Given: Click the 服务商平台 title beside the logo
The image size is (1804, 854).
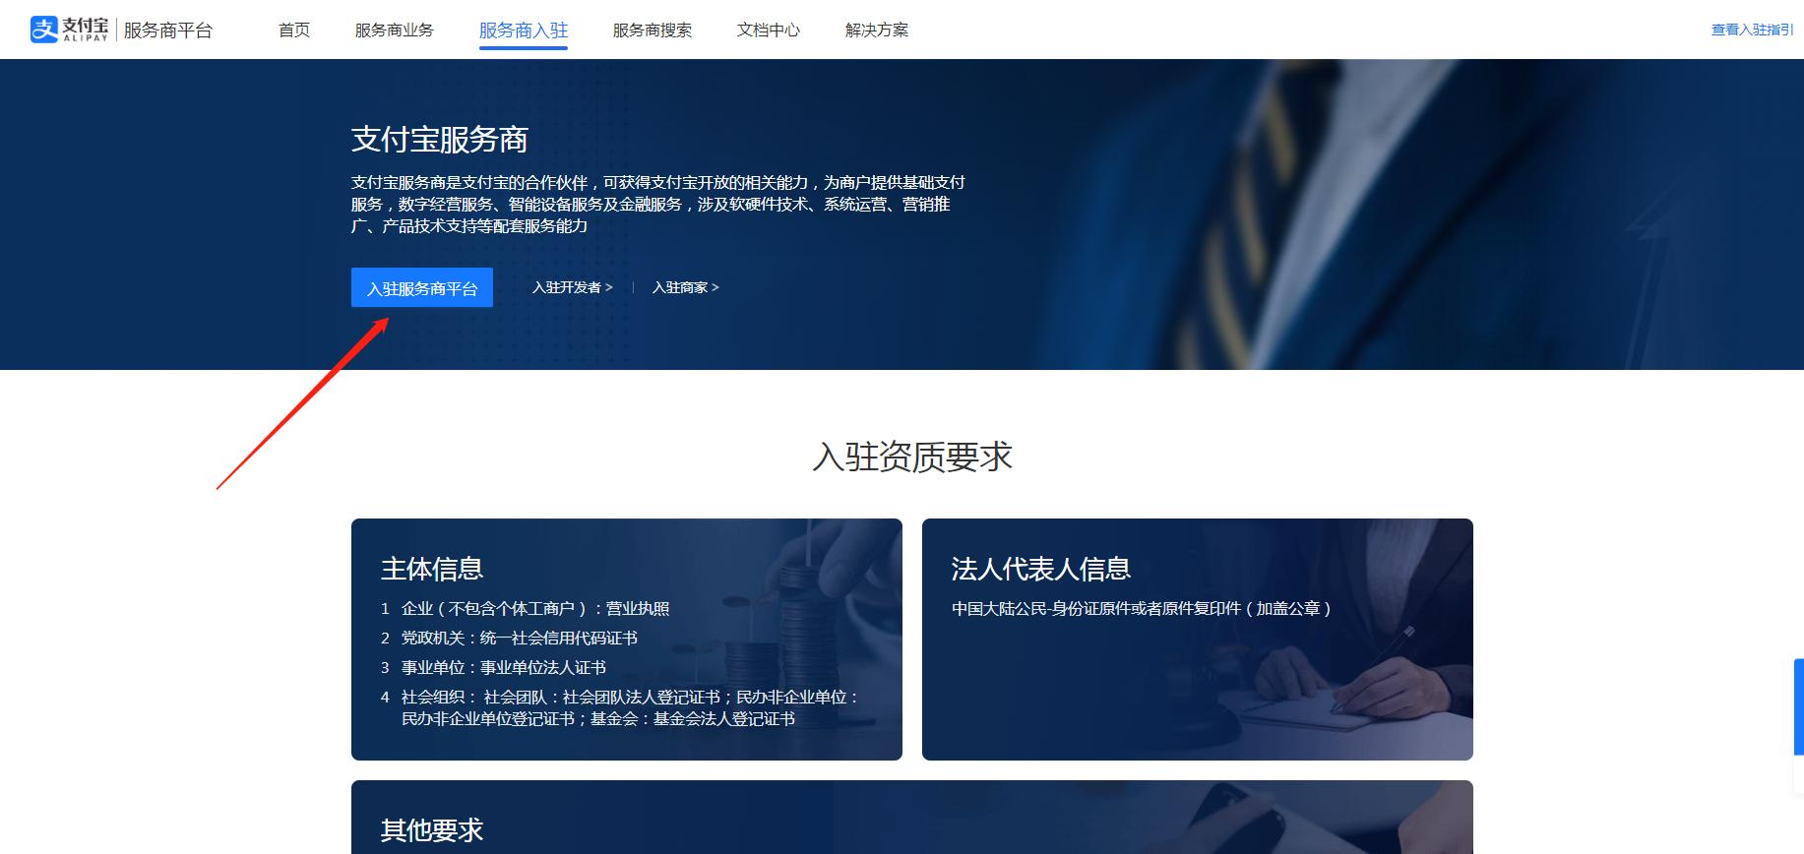Looking at the screenshot, I should 167,30.
